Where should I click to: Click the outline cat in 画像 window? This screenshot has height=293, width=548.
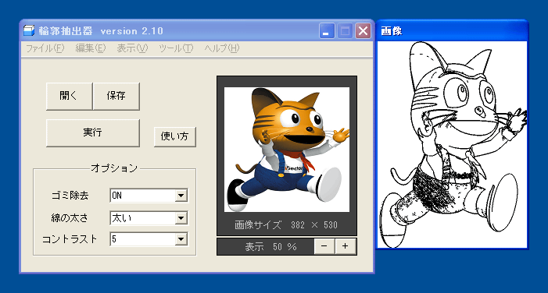[452, 145]
